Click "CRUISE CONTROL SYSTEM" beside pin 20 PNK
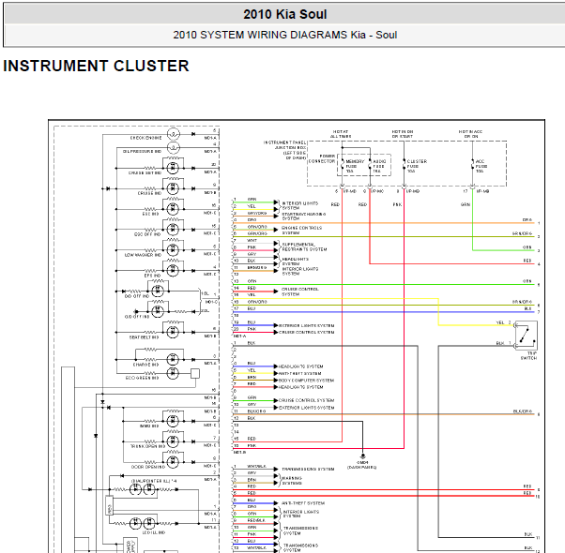This screenshot has height=553, width=565. coord(307,332)
